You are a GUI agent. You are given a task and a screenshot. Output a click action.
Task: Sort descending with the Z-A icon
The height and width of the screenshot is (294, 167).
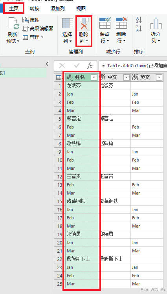tap(139, 28)
